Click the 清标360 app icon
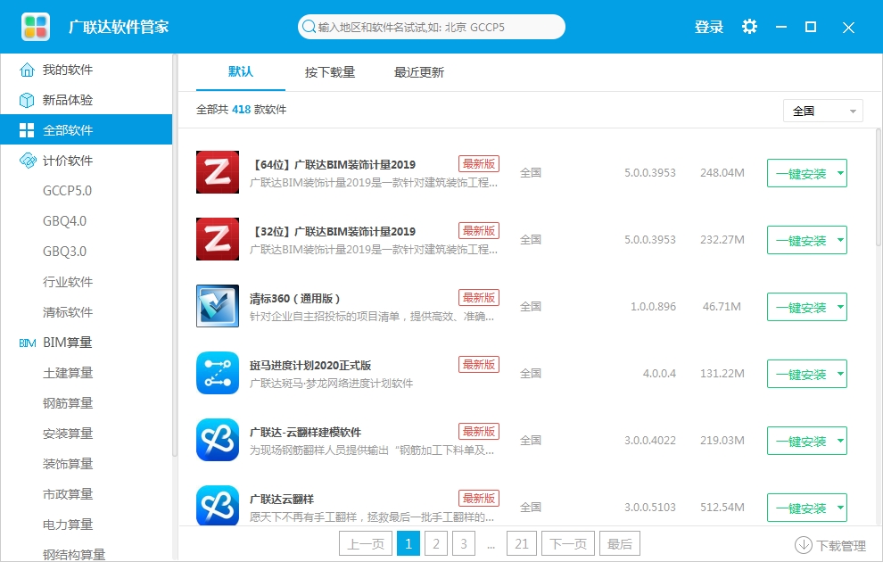This screenshot has height=562, width=883. [x=218, y=306]
